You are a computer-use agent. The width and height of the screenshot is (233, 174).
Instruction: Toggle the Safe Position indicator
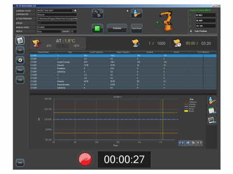point(191,31)
